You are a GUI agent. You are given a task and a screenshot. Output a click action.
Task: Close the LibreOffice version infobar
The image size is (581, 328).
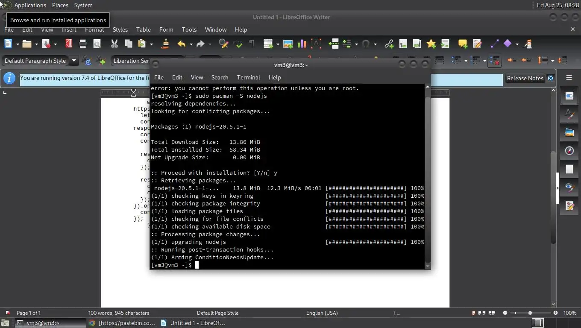click(551, 78)
